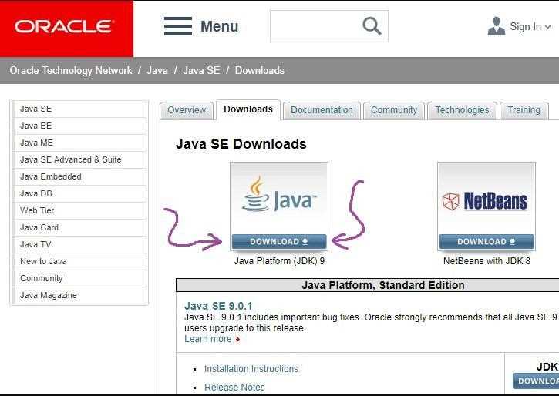Click the NetBeans with JDK 8 Download button
Image resolution: width=559 pixels, height=396 pixels.
point(487,242)
